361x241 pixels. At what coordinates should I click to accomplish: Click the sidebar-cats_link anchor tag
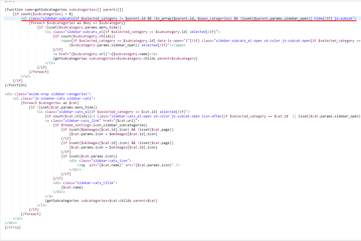(92, 121)
